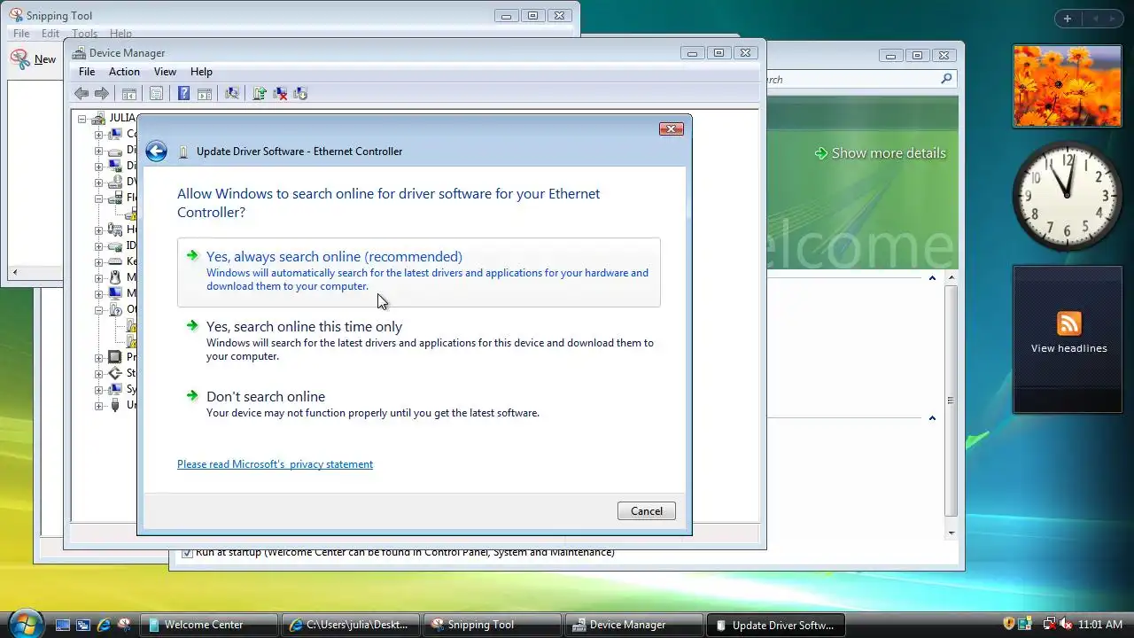The width and height of the screenshot is (1134, 638).
Task: Go back in Device Manager toolbar
Action: click(82, 93)
